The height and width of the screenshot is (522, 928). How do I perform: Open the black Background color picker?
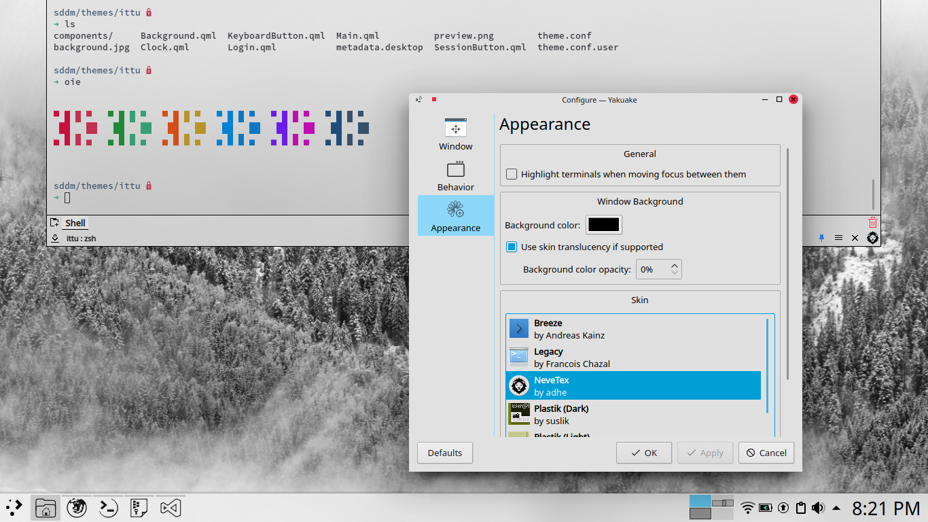click(x=604, y=225)
